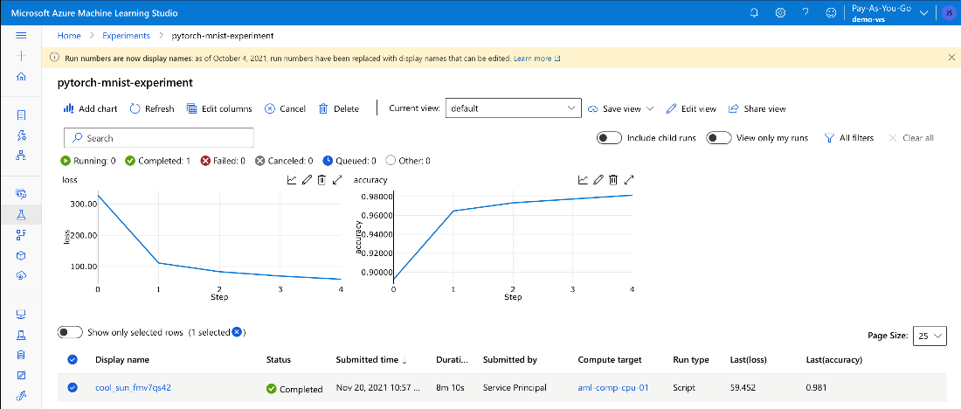Uncheck the cool_sun_fmv7qs42 row checkbox

[x=73, y=387]
